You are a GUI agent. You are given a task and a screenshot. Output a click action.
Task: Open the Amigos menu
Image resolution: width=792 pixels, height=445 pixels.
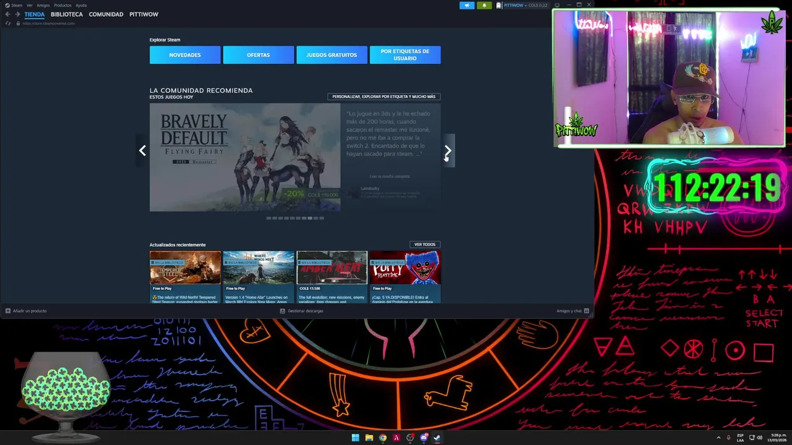tap(43, 6)
